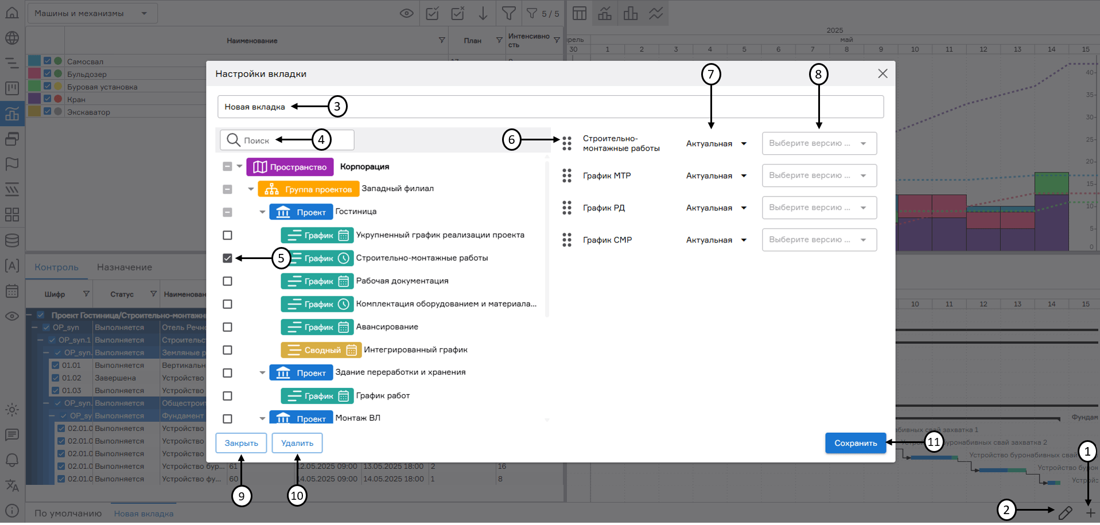Click the tab name field Новая вкладка
The width and height of the screenshot is (1100, 525).
click(x=550, y=107)
